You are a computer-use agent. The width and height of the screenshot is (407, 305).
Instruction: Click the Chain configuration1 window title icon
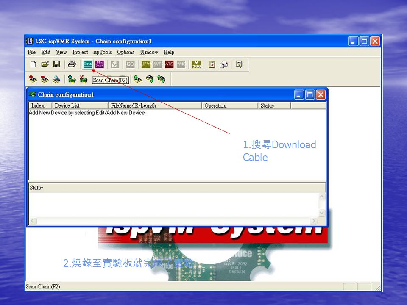[33, 94]
